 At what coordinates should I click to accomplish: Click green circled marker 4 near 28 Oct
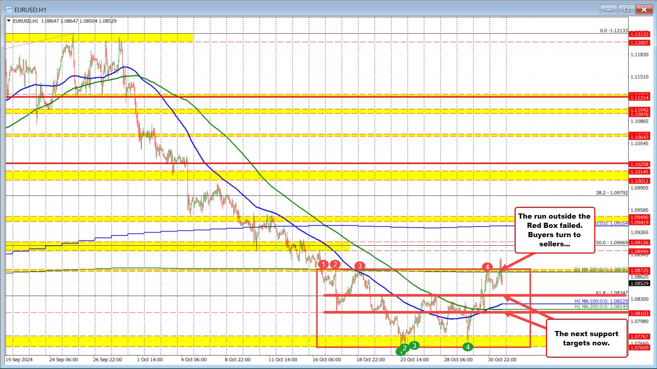click(467, 347)
